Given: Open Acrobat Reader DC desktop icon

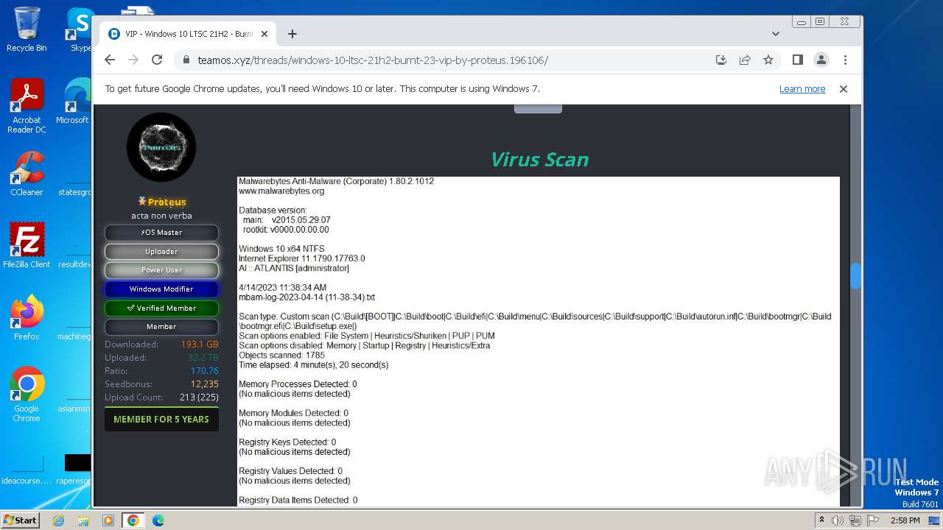Looking at the screenshot, I should (27, 106).
